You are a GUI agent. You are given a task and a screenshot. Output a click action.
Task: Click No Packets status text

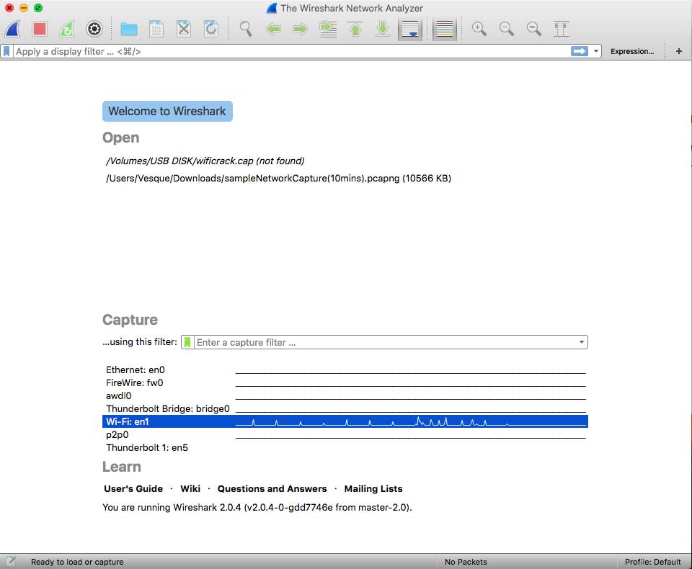[466, 562]
